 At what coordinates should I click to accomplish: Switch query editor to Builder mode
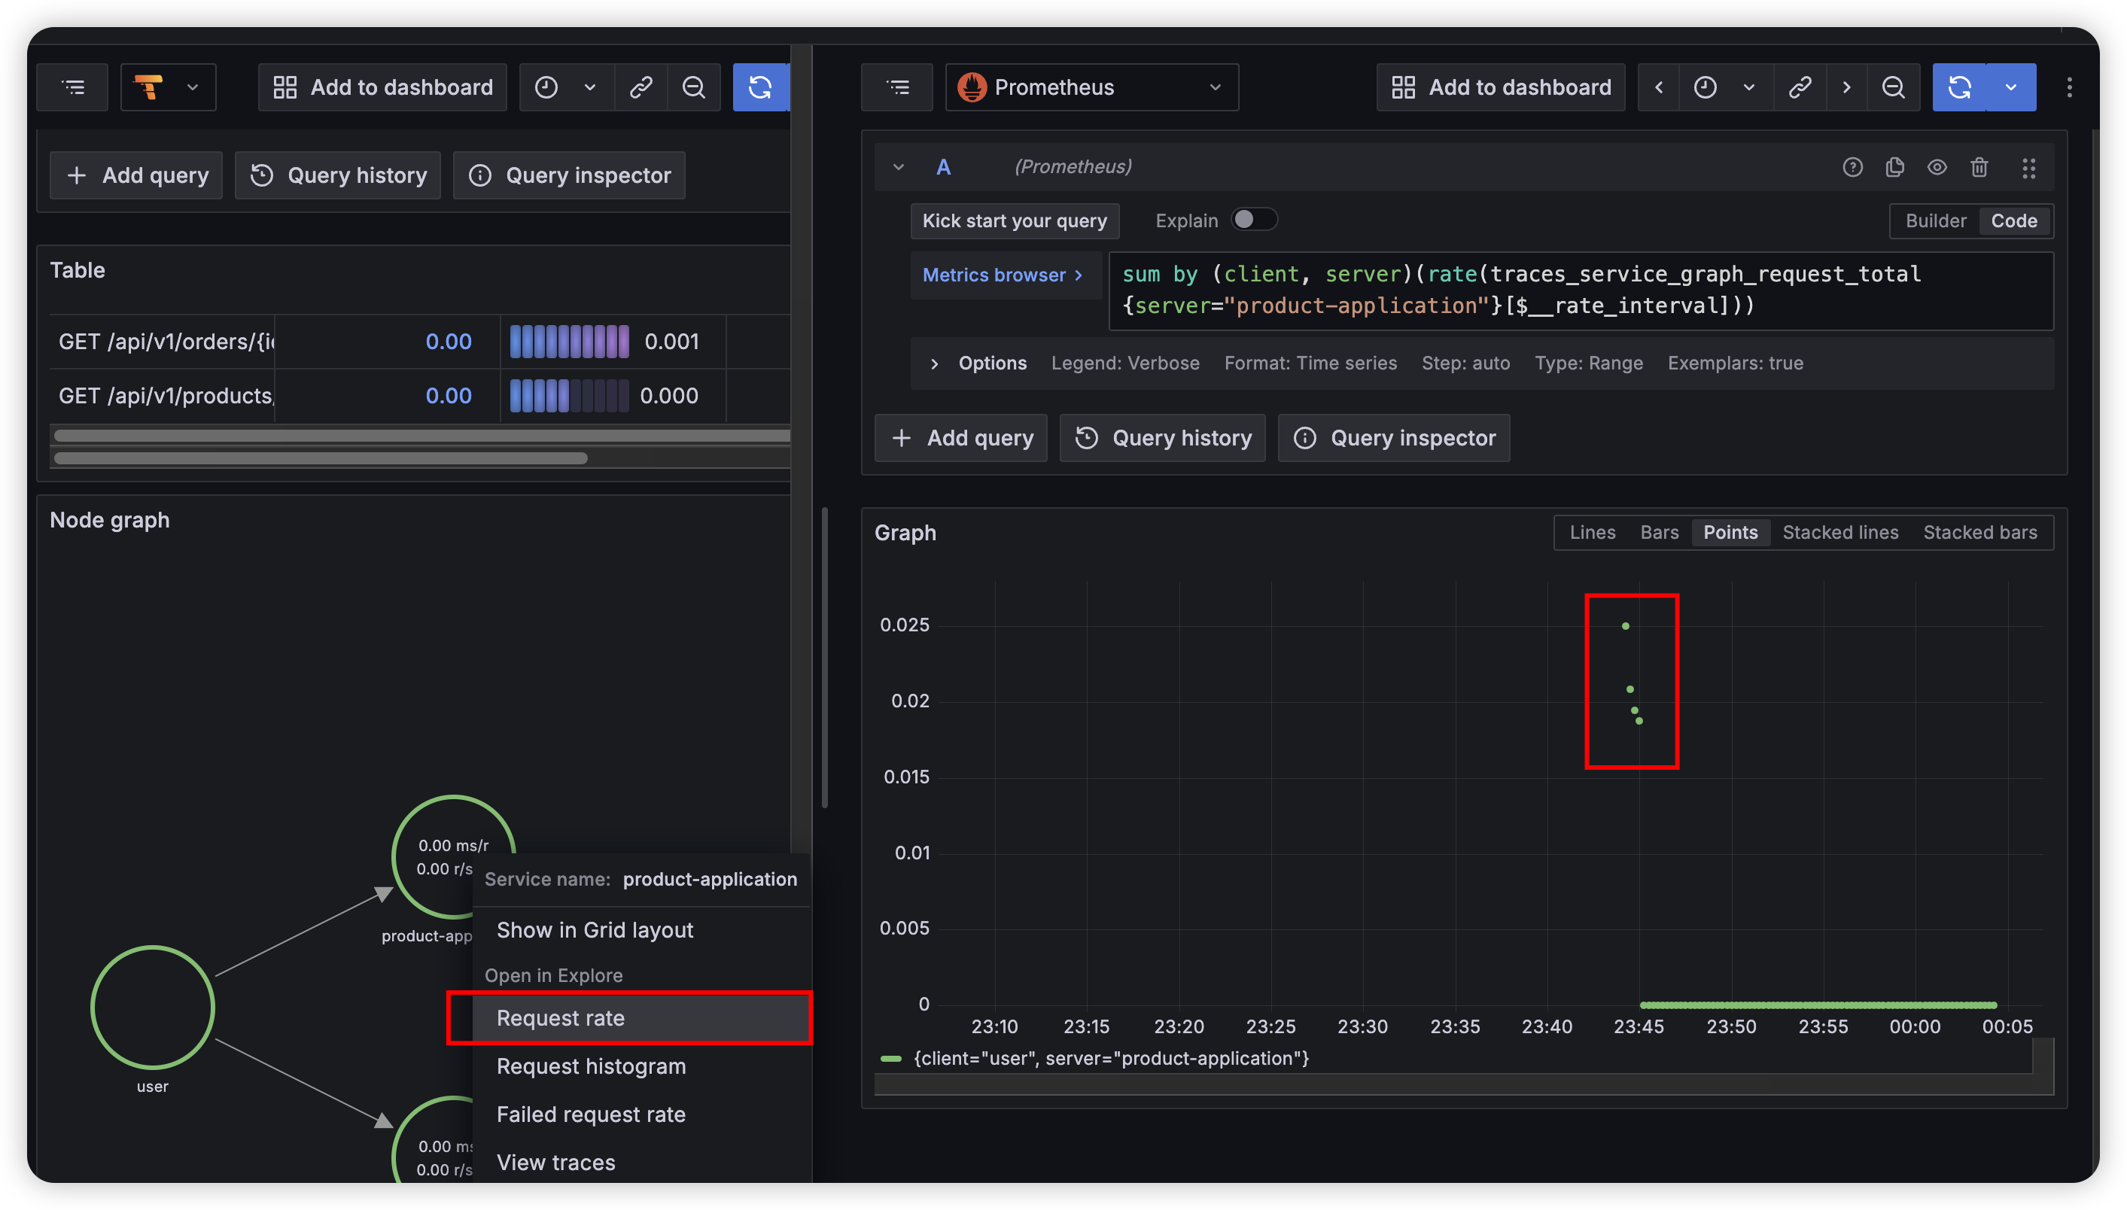tap(1935, 221)
